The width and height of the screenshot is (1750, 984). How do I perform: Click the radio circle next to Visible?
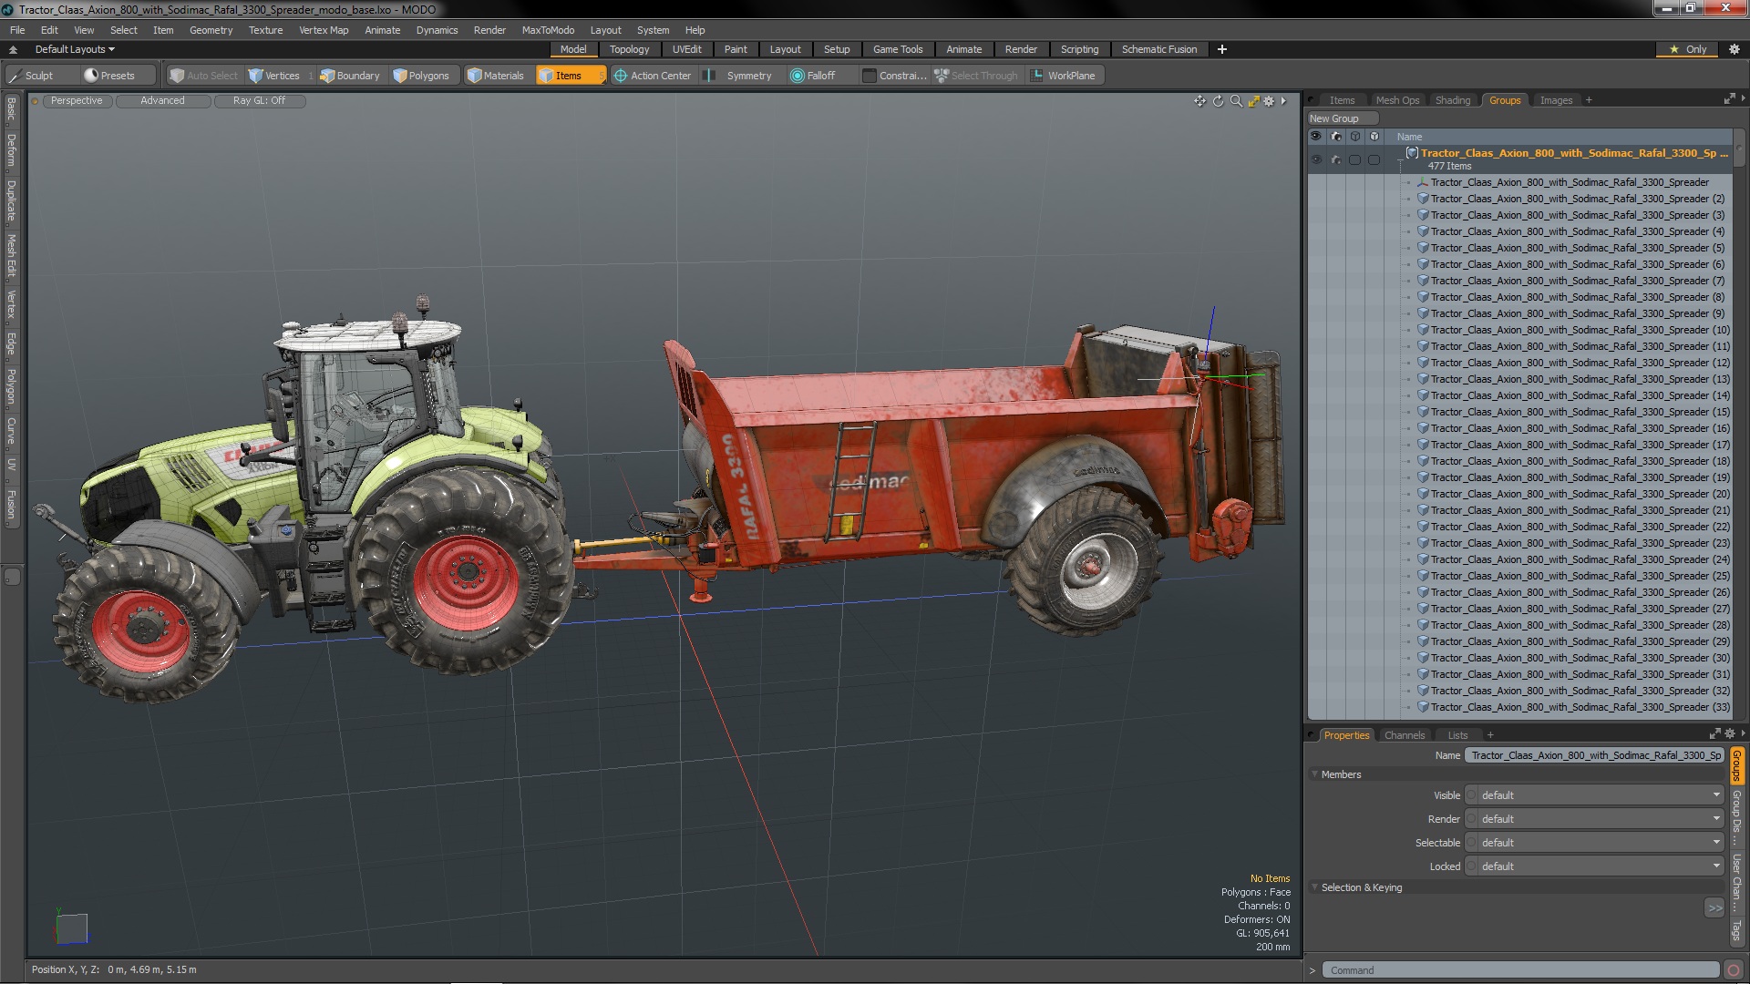pyautogui.click(x=1471, y=795)
